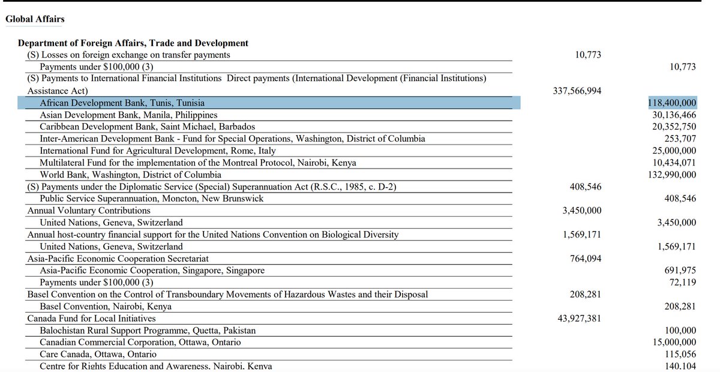The image size is (720, 372).
Task: Select the amount 30,136,466
Action: [x=674, y=115]
